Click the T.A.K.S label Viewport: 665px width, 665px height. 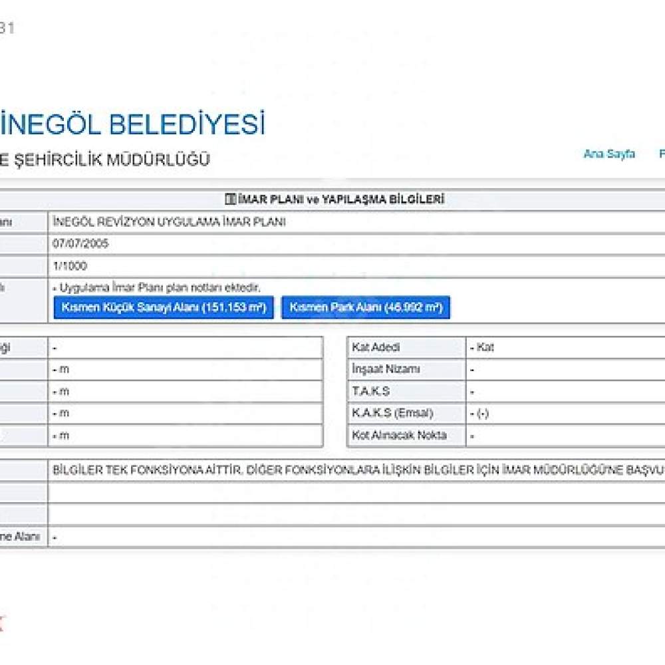point(370,391)
